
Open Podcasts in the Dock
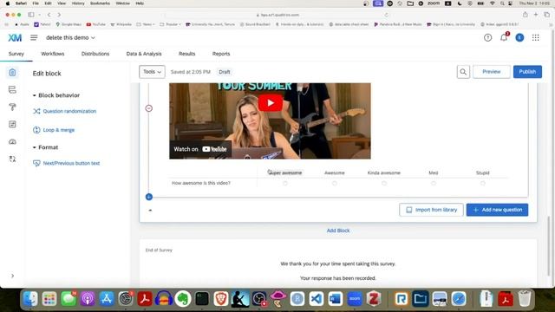(88, 299)
